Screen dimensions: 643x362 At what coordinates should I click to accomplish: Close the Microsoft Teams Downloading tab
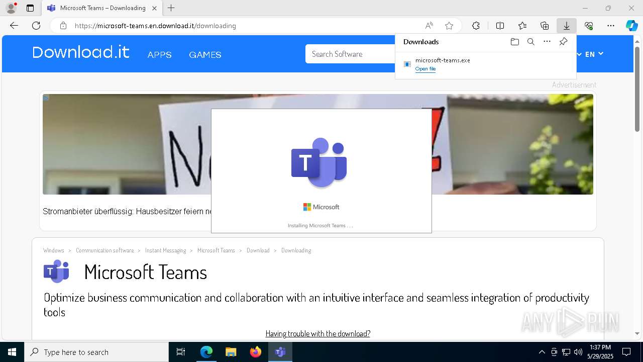pyautogui.click(x=154, y=8)
